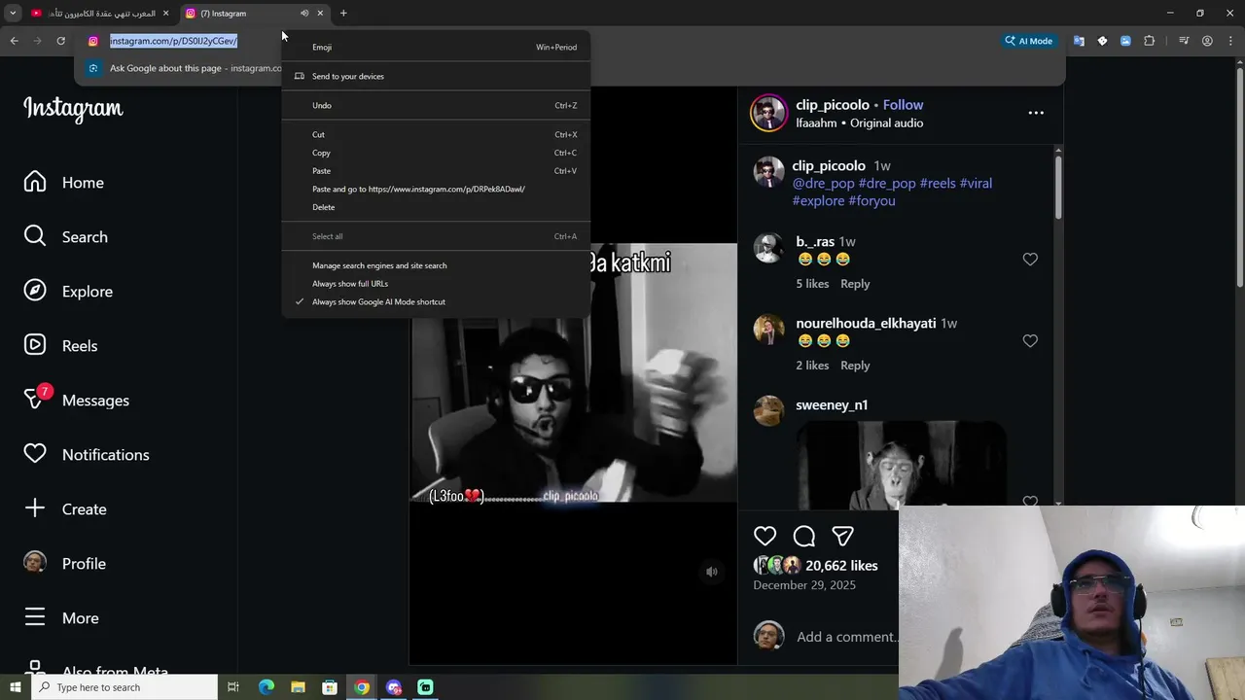
Task: Open Notifications heart in sidebar
Action: pyautogui.click(x=86, y=455)
